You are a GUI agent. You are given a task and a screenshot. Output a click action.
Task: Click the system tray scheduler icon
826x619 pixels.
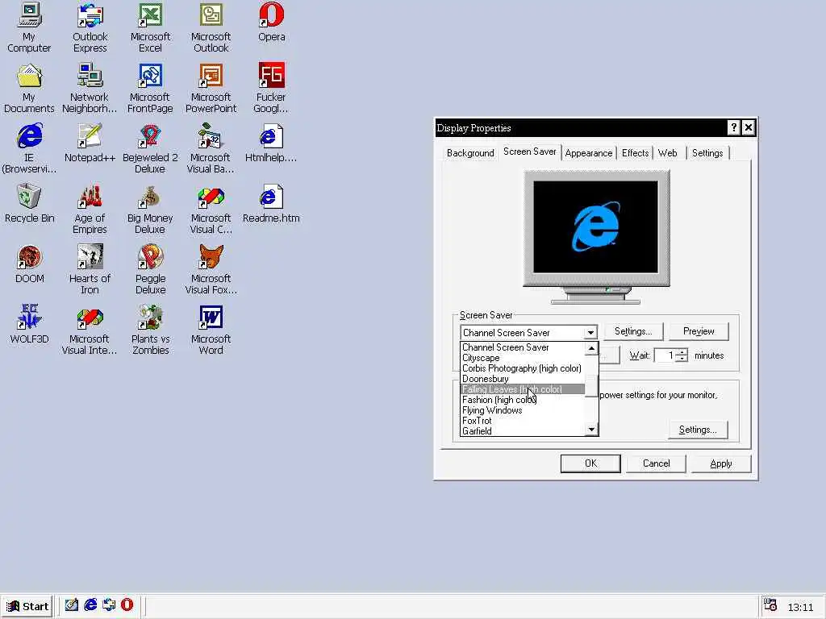(x=770, y=605)
